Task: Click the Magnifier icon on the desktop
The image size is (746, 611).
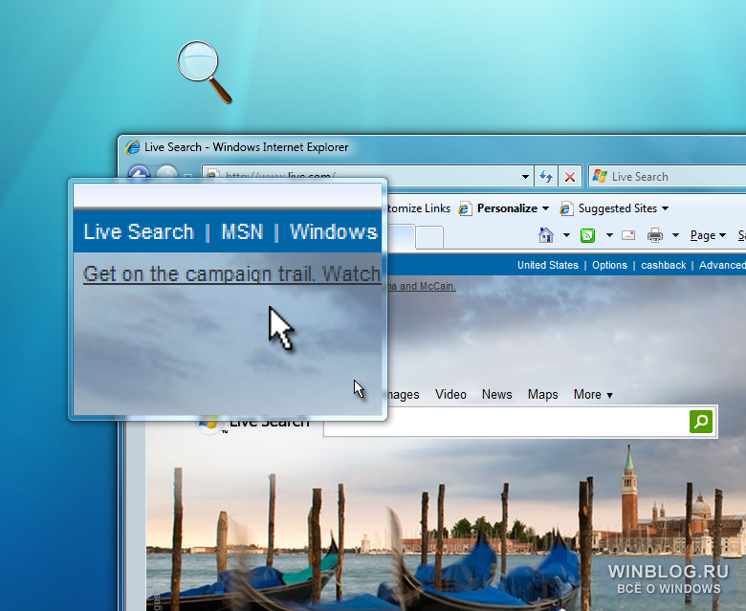Action: (204, 71)
